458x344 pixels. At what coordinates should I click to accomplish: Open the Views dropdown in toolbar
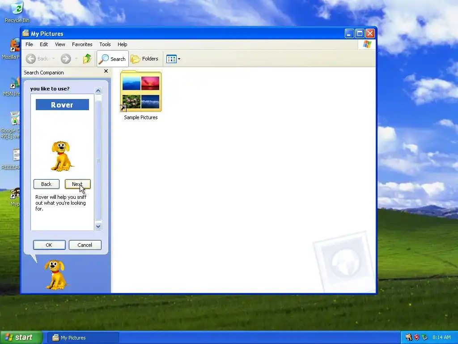click(173, 59)
